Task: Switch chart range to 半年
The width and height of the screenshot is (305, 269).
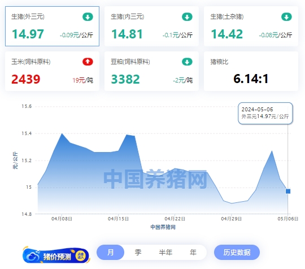Action: pos(165,252)
